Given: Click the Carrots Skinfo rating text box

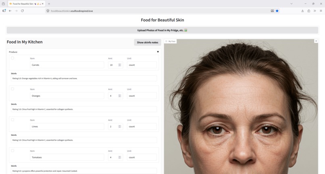Looking at the screenshot, I should (x=84, y=78).
